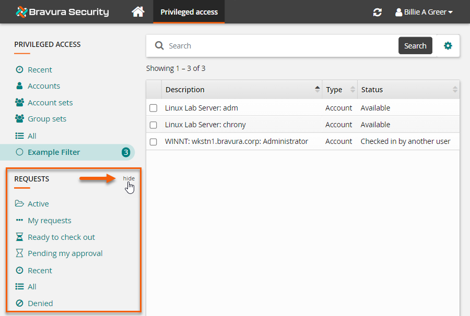Click into the Search text field

[281, 46]
